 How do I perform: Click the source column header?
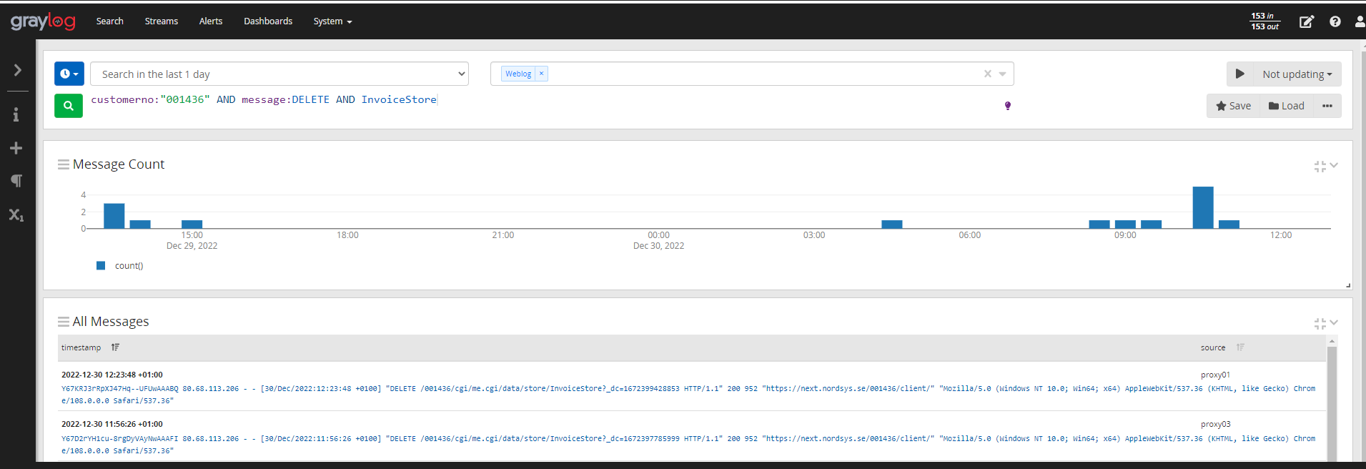click(1213, 347)
